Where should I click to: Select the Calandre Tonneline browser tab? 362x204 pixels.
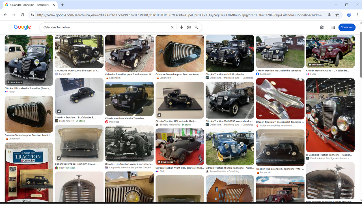[x=30, y=5]
